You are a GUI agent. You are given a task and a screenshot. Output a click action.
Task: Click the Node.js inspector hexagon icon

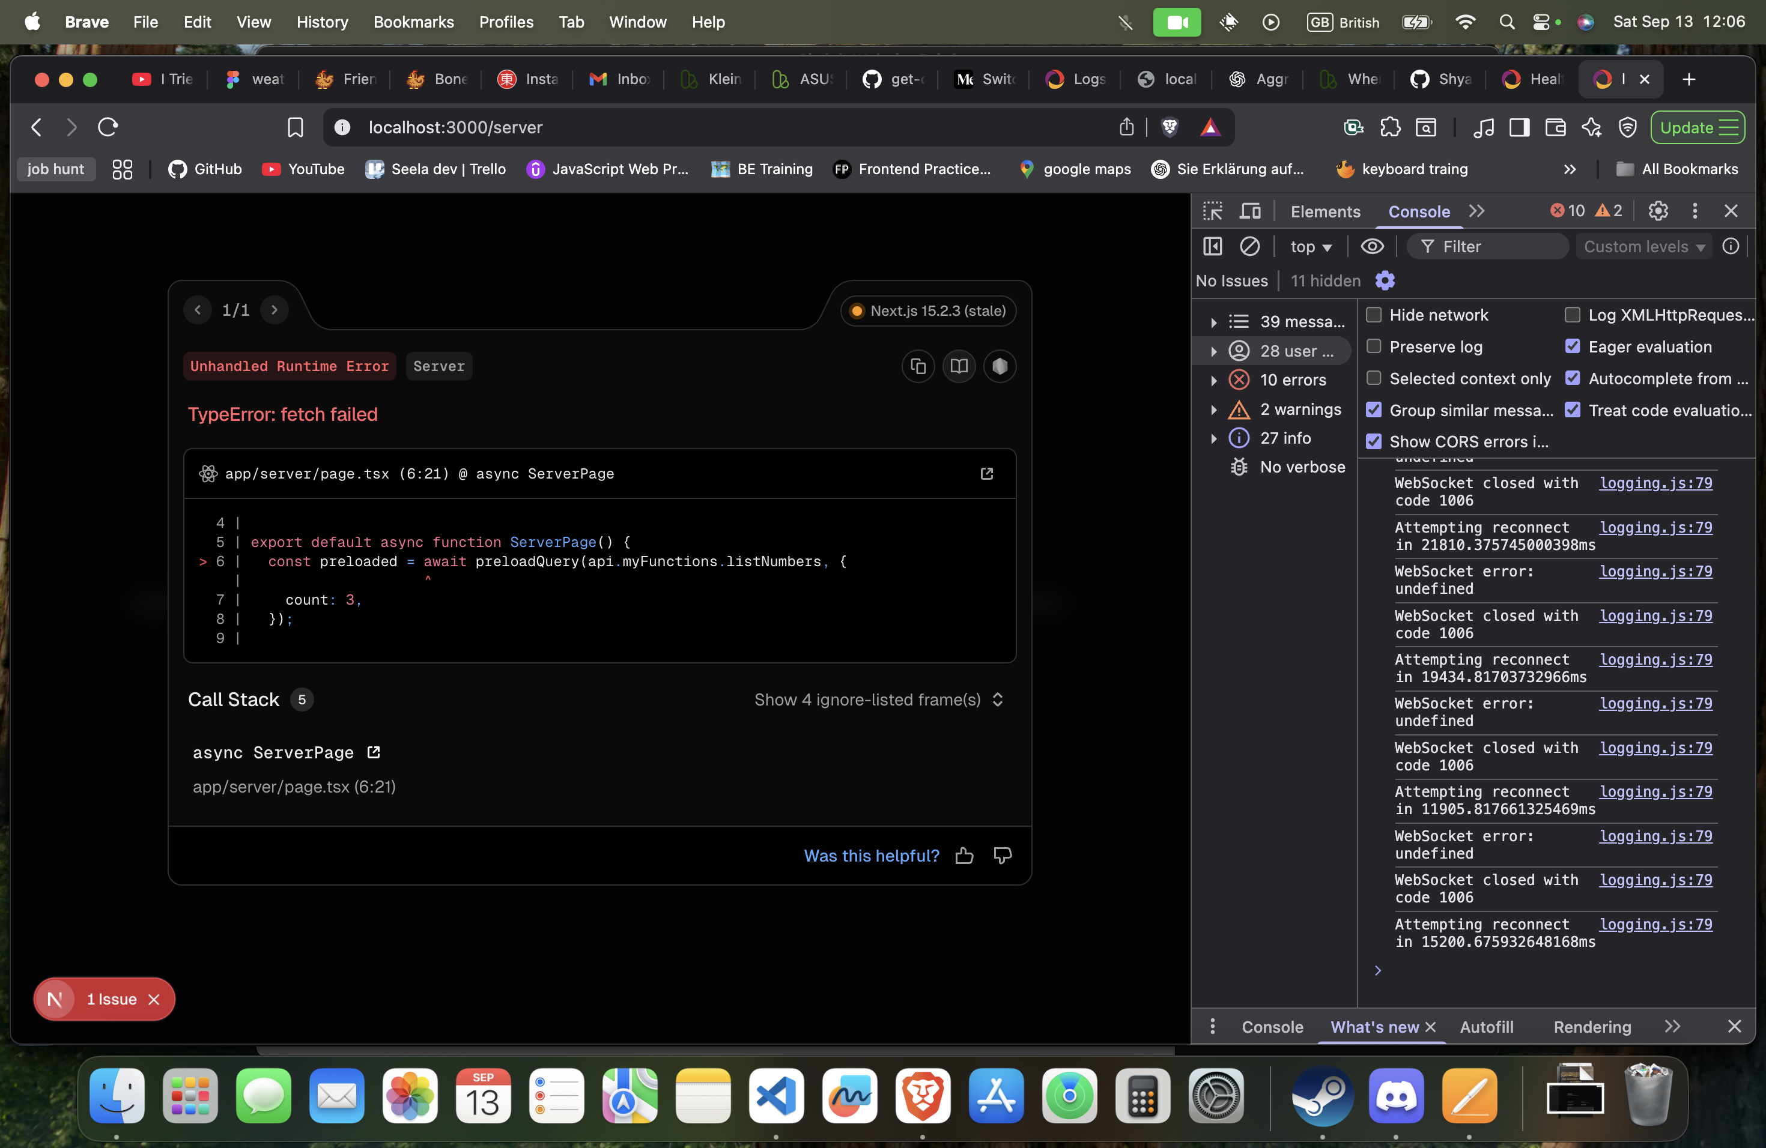click(1000, 366)
